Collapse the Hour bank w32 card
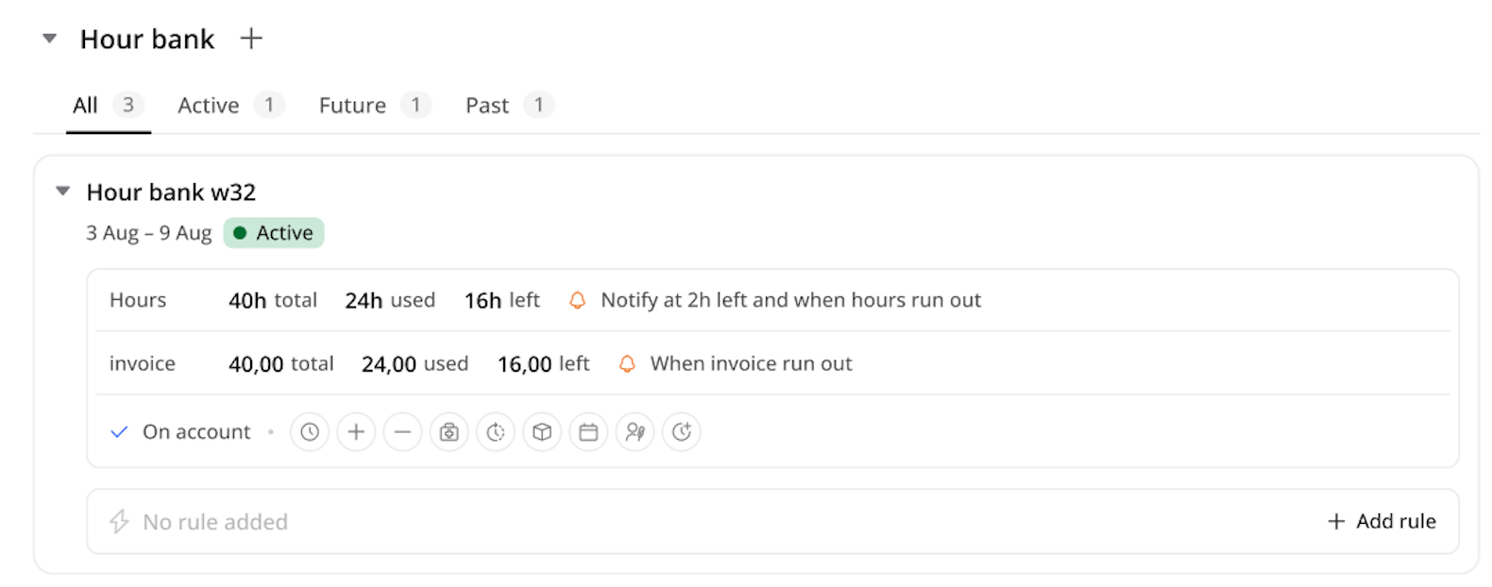 [63, 192]
